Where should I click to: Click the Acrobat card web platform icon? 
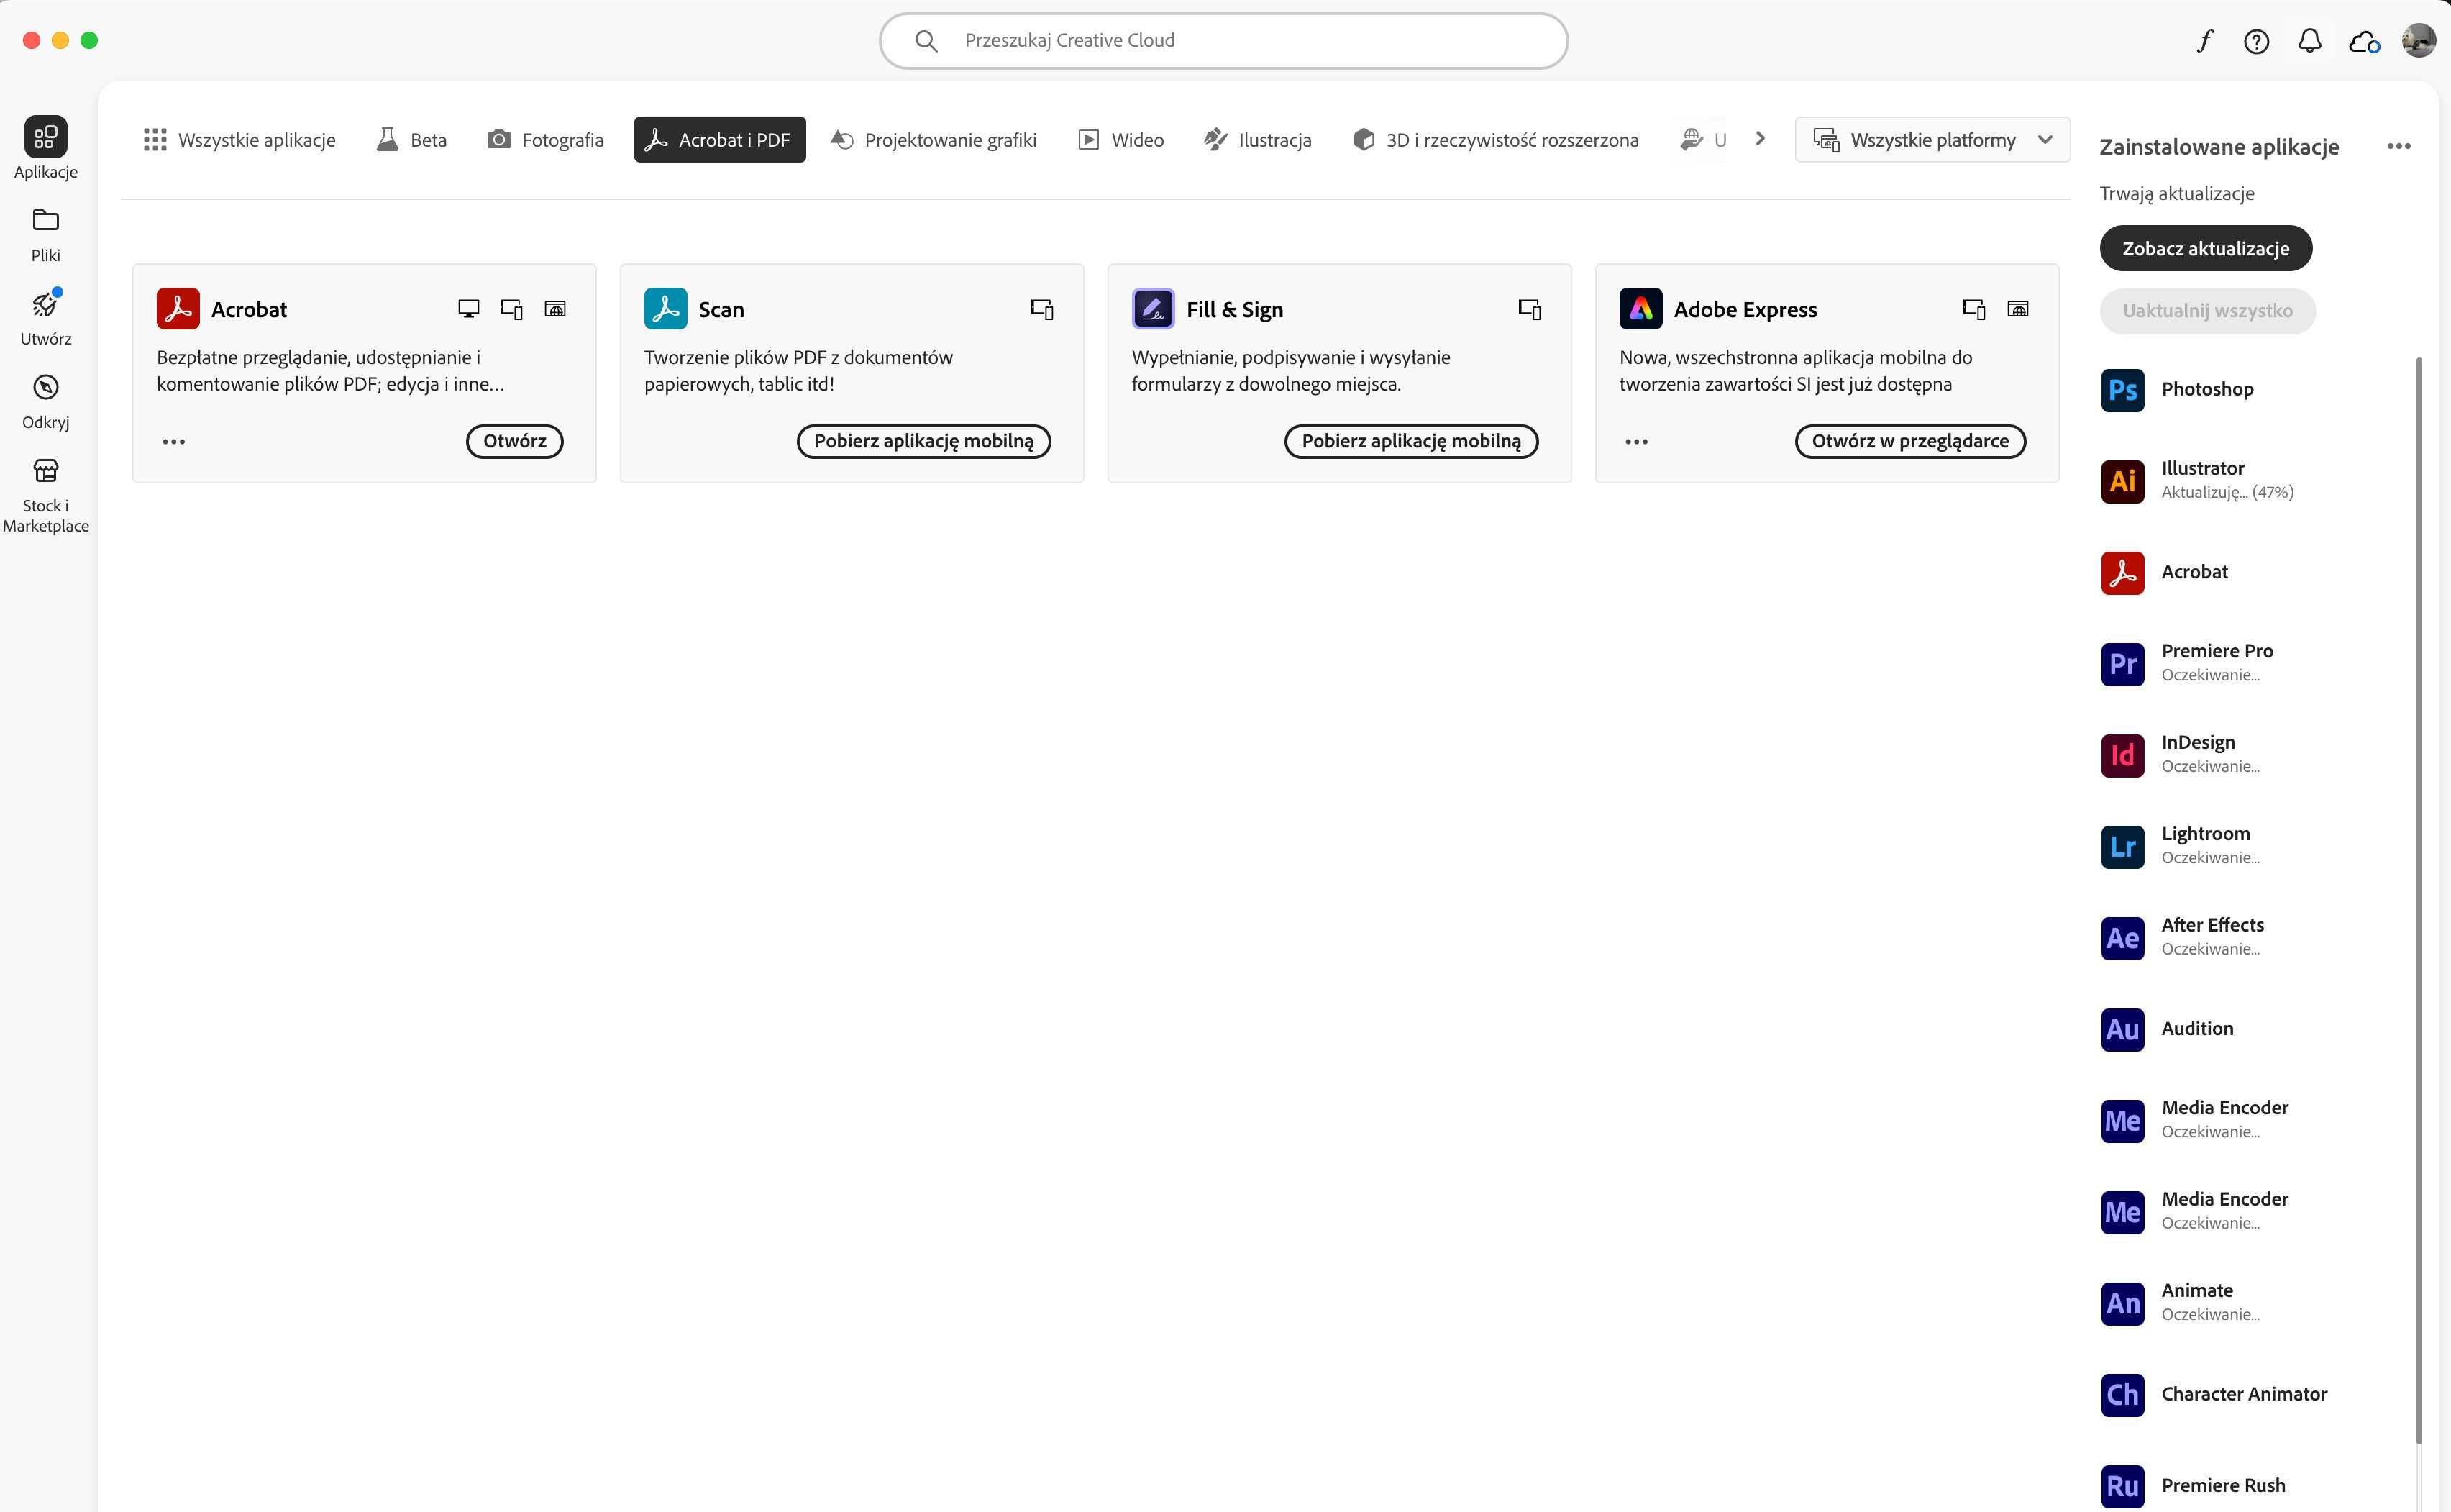554,309
